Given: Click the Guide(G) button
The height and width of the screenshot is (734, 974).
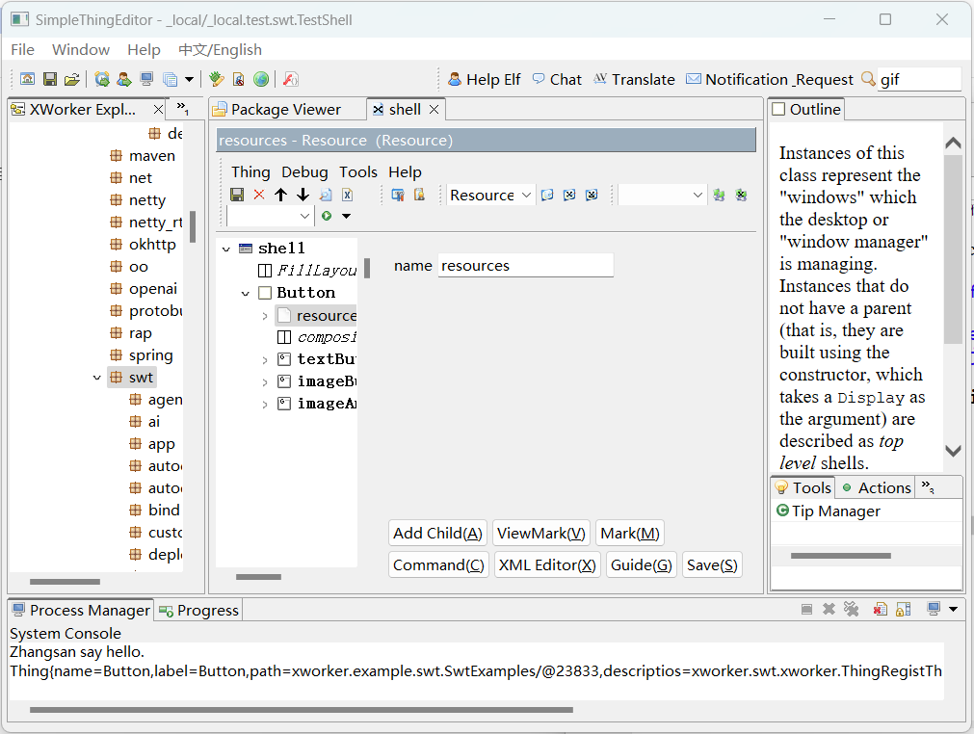Looking at the screenshot, I should (x=641, y=565).
